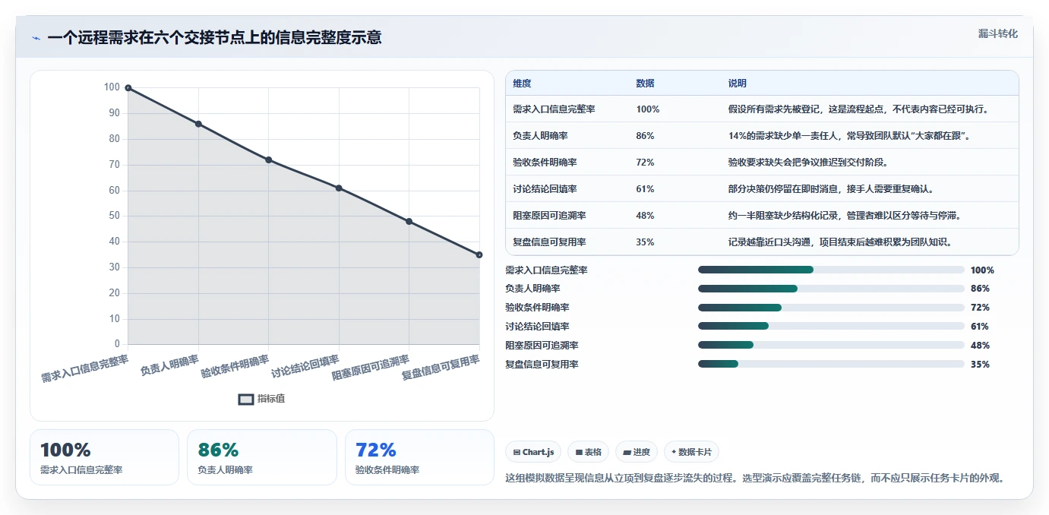Toggle the 指标值 legend swatch

(x=246, y=399)
